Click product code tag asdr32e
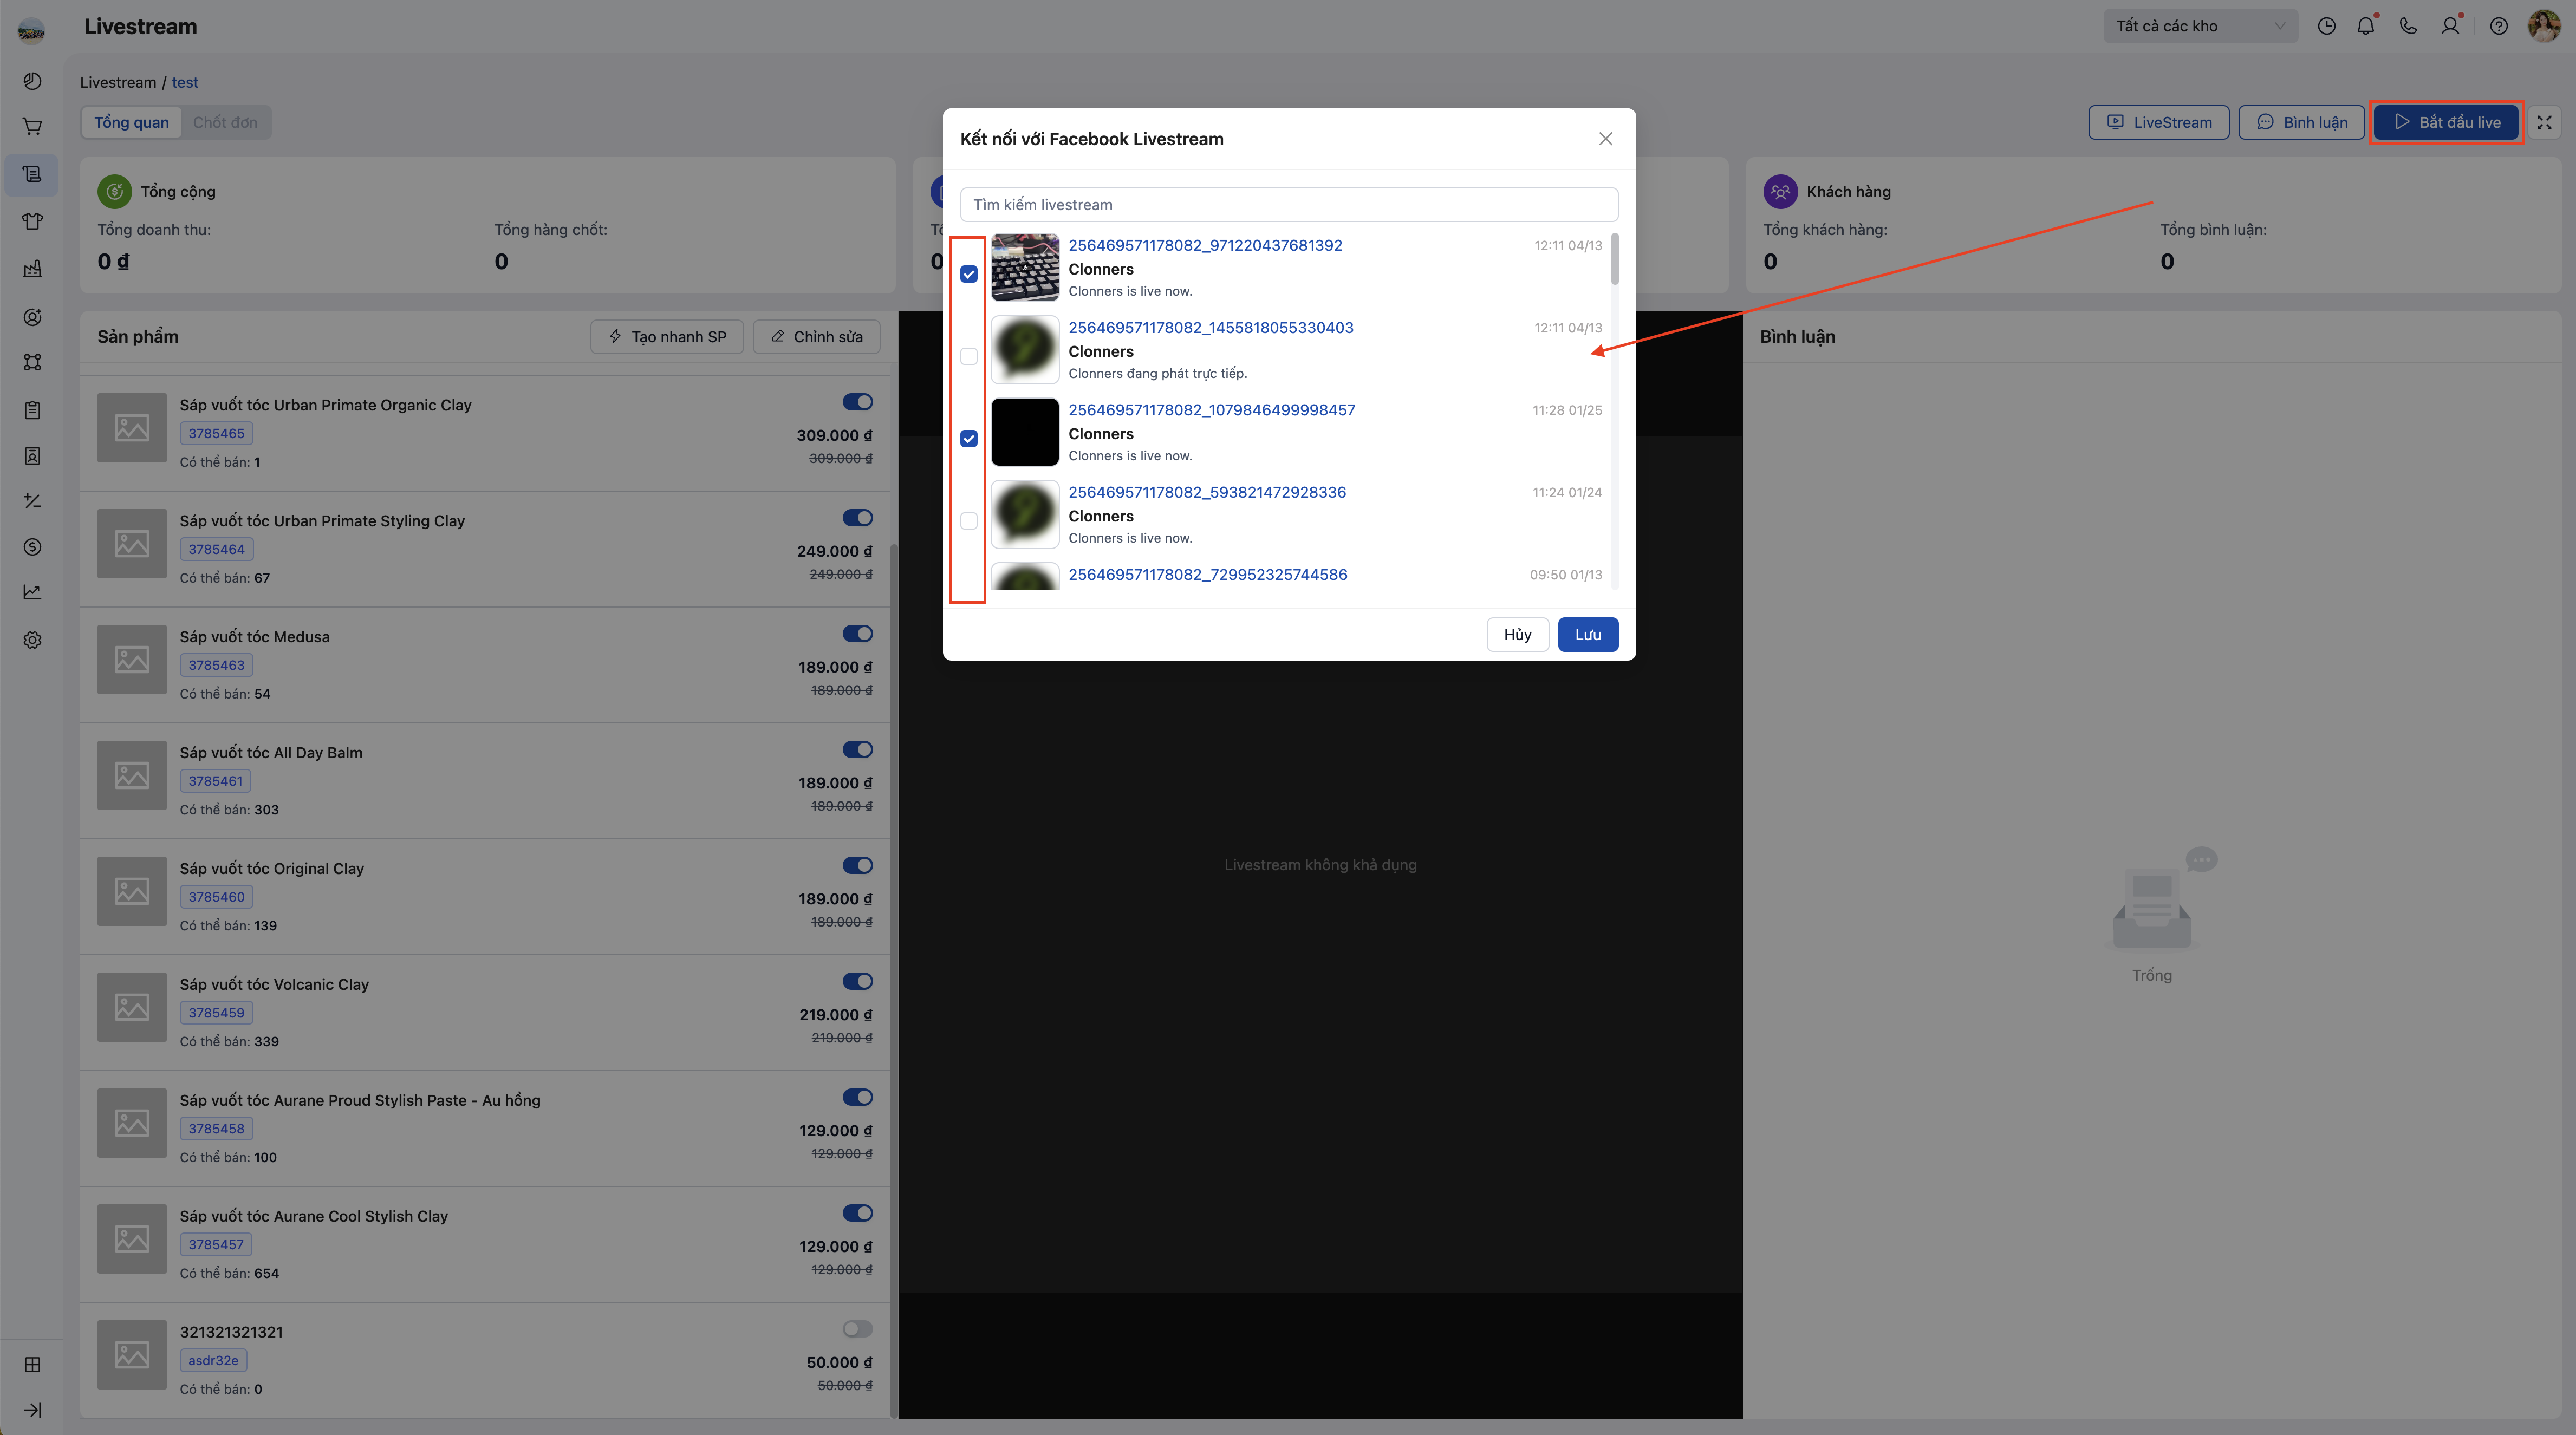The image size is (2576, 1435). (213, 1361)
